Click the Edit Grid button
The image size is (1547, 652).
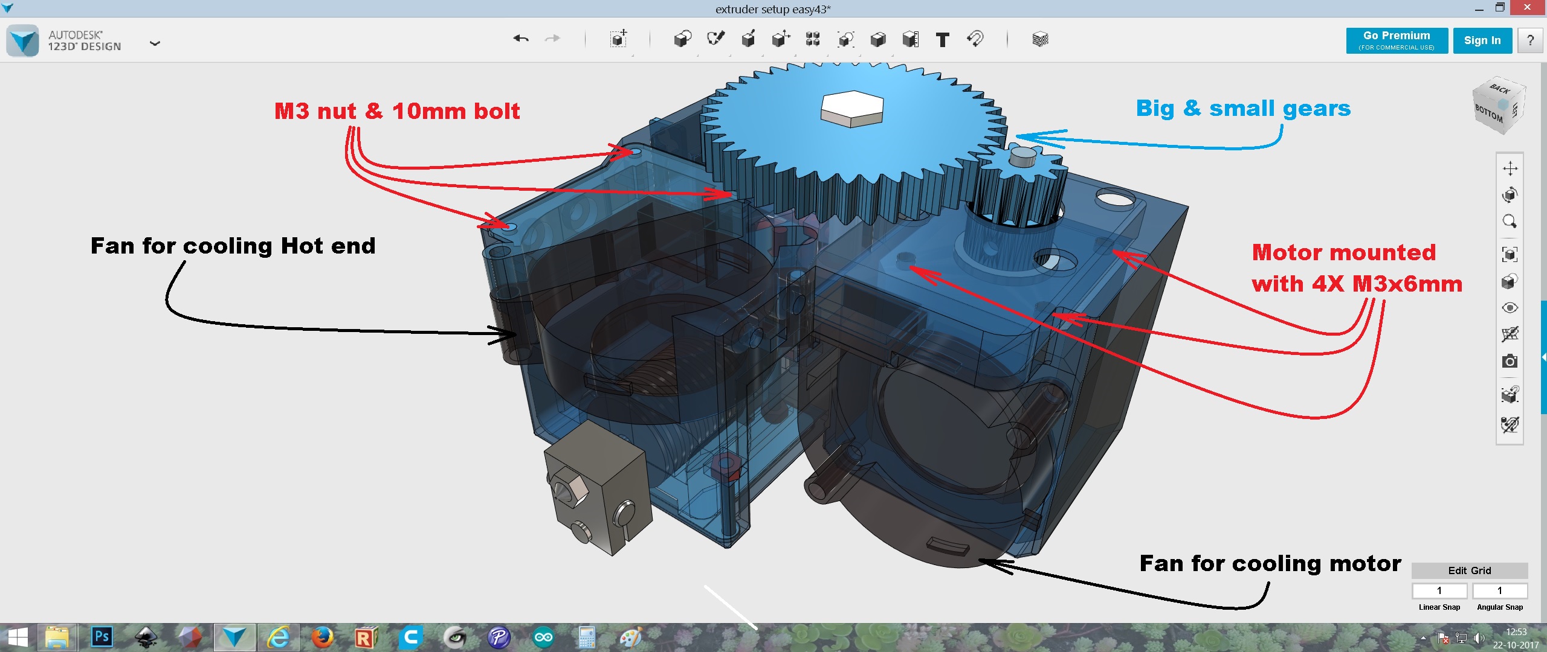1469,570
